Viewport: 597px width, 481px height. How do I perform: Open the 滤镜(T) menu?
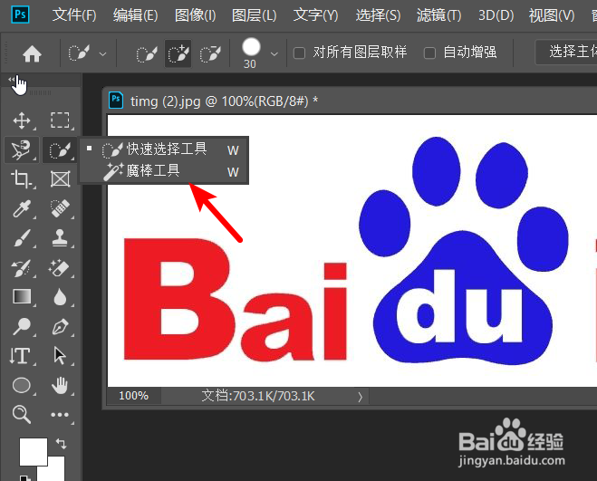tap(439, 15)
